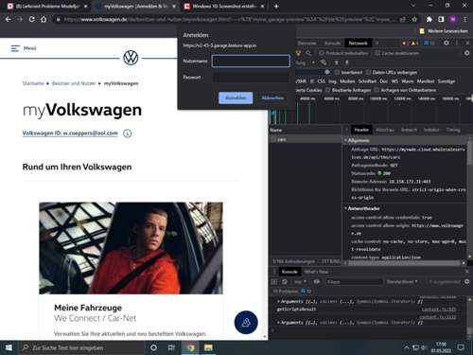Viewport: 473px width, 355px height.
Task: Open the Chrome three-dot menu
Action: 465,19
